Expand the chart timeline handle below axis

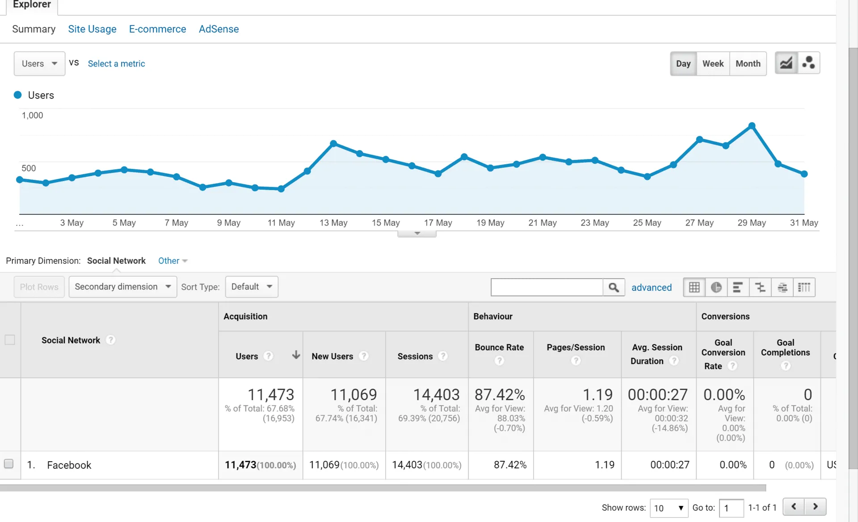[417, 234]
